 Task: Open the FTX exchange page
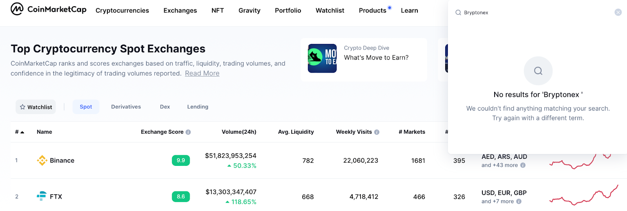(x=56, y=196)
